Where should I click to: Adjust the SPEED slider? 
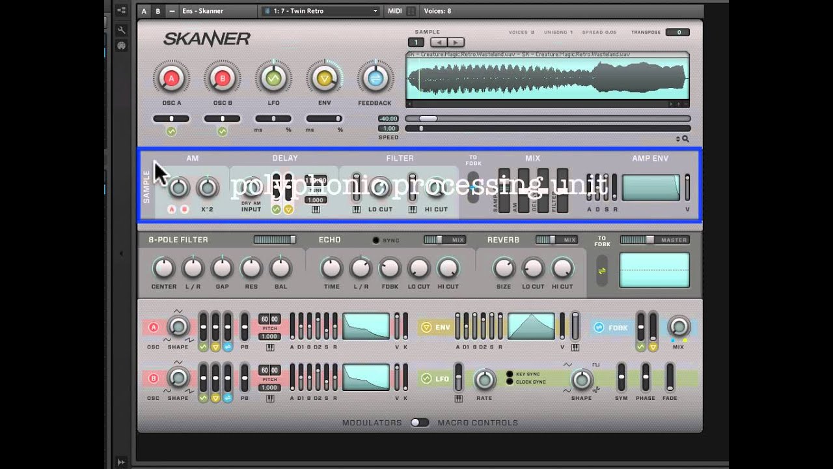(x=547, y=128)
